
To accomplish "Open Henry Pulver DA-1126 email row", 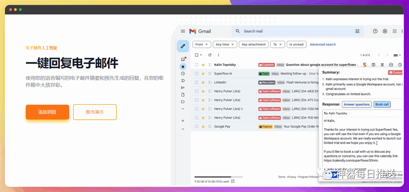I will pyautogui.click(x=255, y=109).
